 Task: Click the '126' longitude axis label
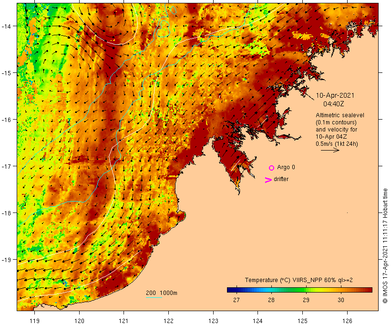pyautogui.click(x=347, y=321)
